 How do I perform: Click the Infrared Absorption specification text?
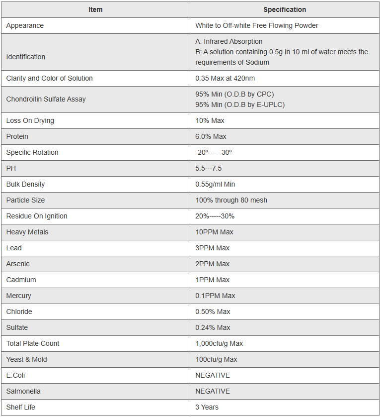(229, 41)
